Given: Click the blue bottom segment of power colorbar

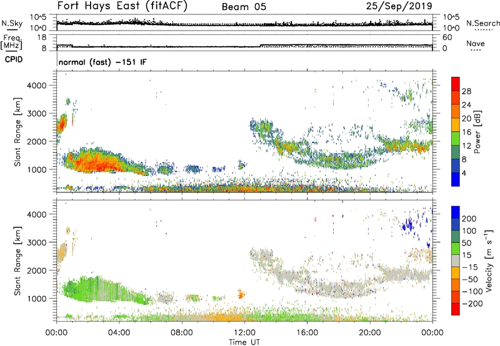Looking at the screenshot, I should point(456,179).
